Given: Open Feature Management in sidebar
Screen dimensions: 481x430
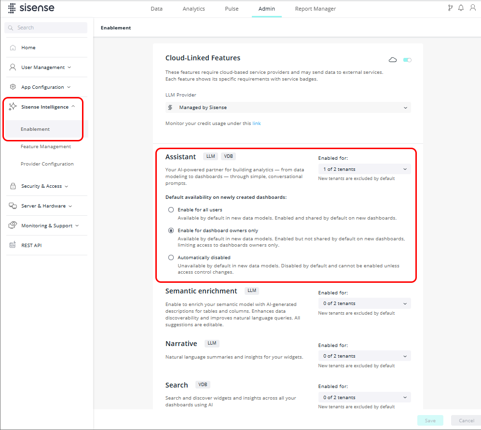Looking at the screenshot, I should 46,146.
